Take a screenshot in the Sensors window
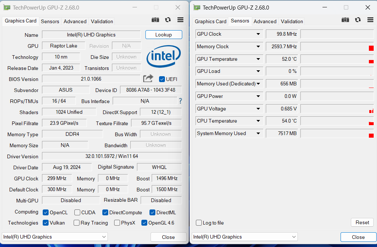 point(345,20)
